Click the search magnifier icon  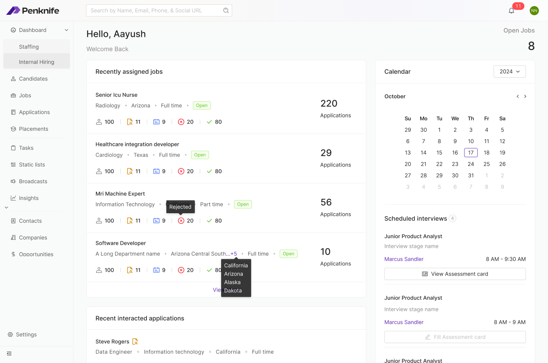[x=226, y=11]
